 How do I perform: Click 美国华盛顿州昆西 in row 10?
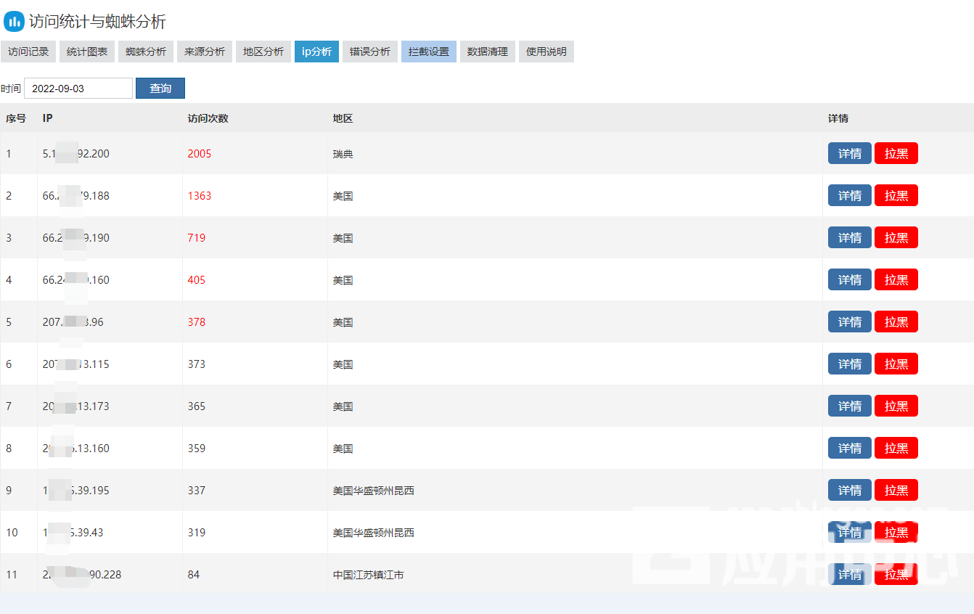point(373,533)
